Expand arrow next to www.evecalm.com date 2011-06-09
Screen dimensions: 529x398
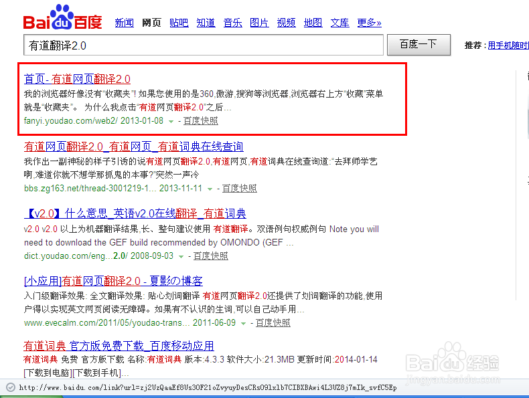pyautogui.click(x=243, y=324)
